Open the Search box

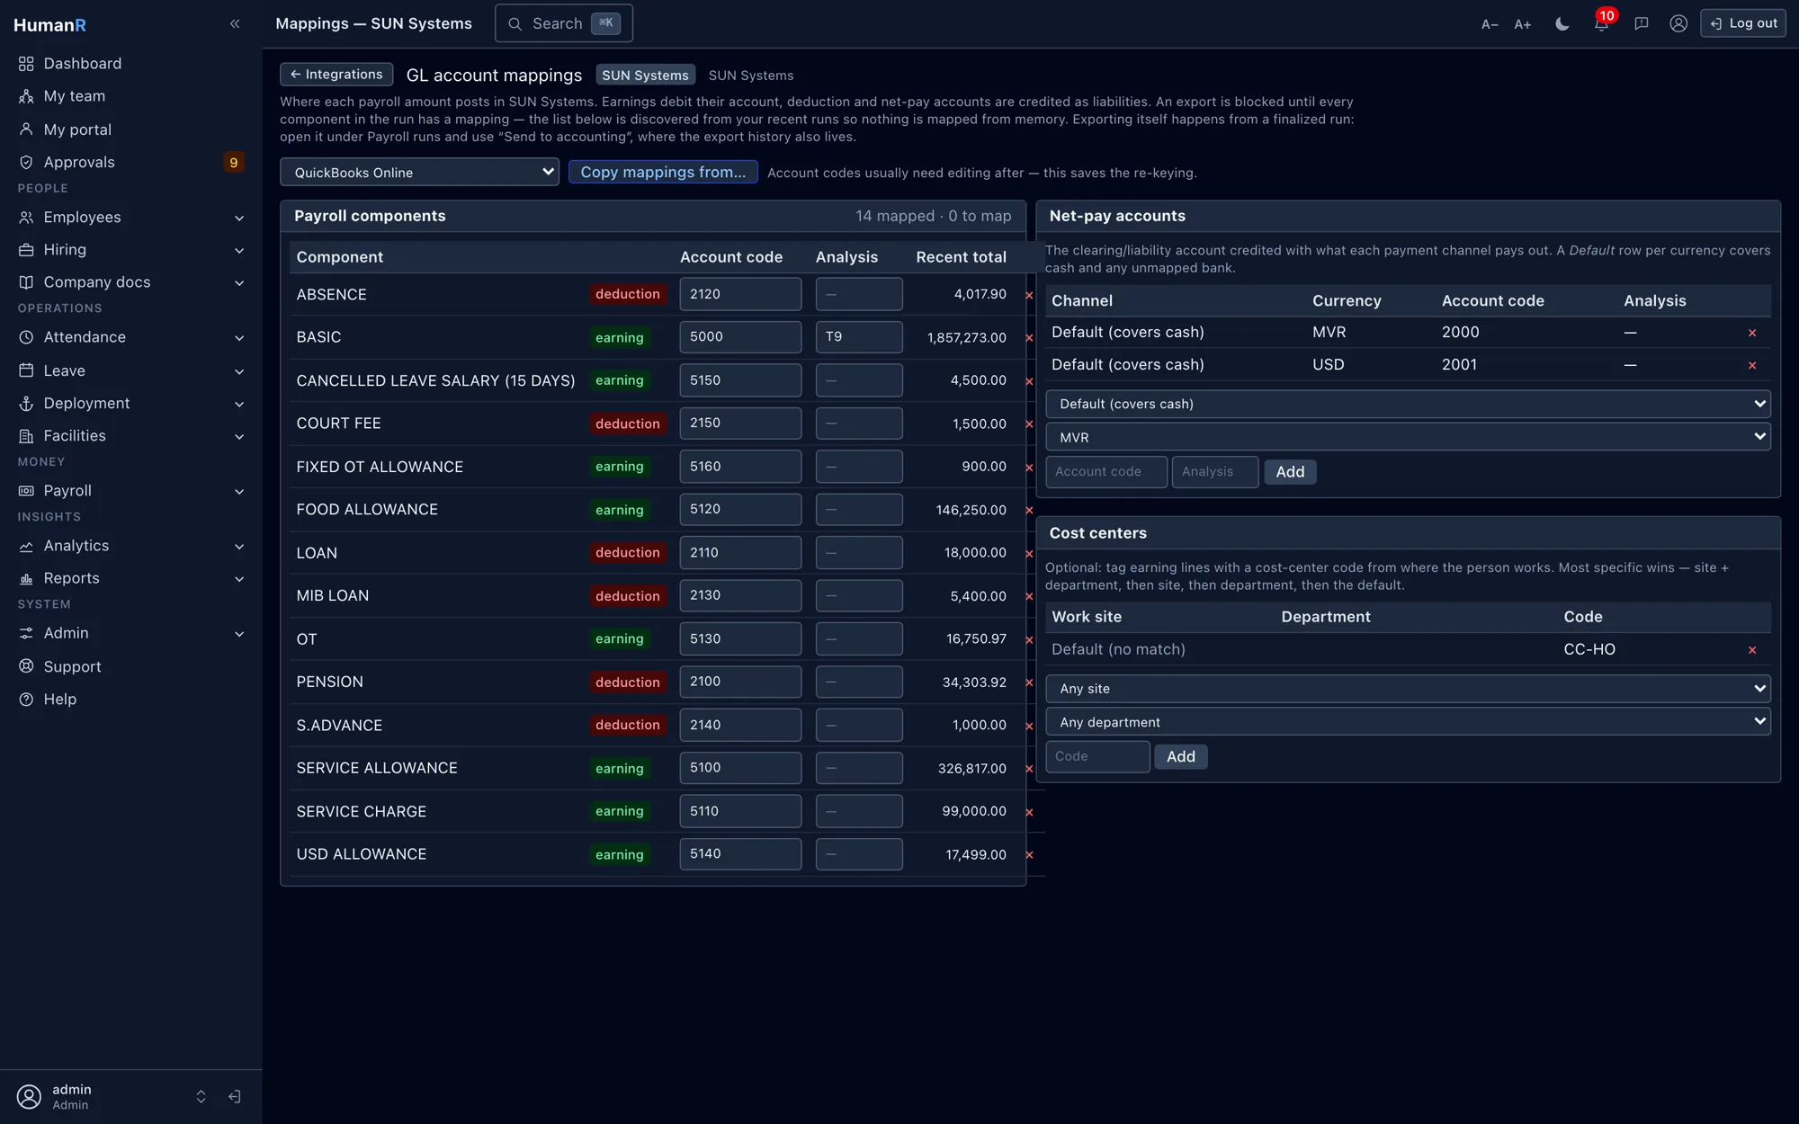[x=564, y=23]
